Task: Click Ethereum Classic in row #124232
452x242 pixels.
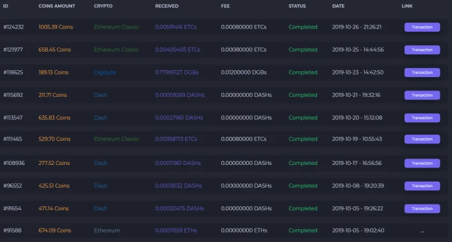Action: tap(116, 27)
